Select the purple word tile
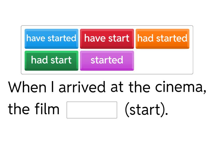This screenshot has width=214, height=160. point(107,60)
